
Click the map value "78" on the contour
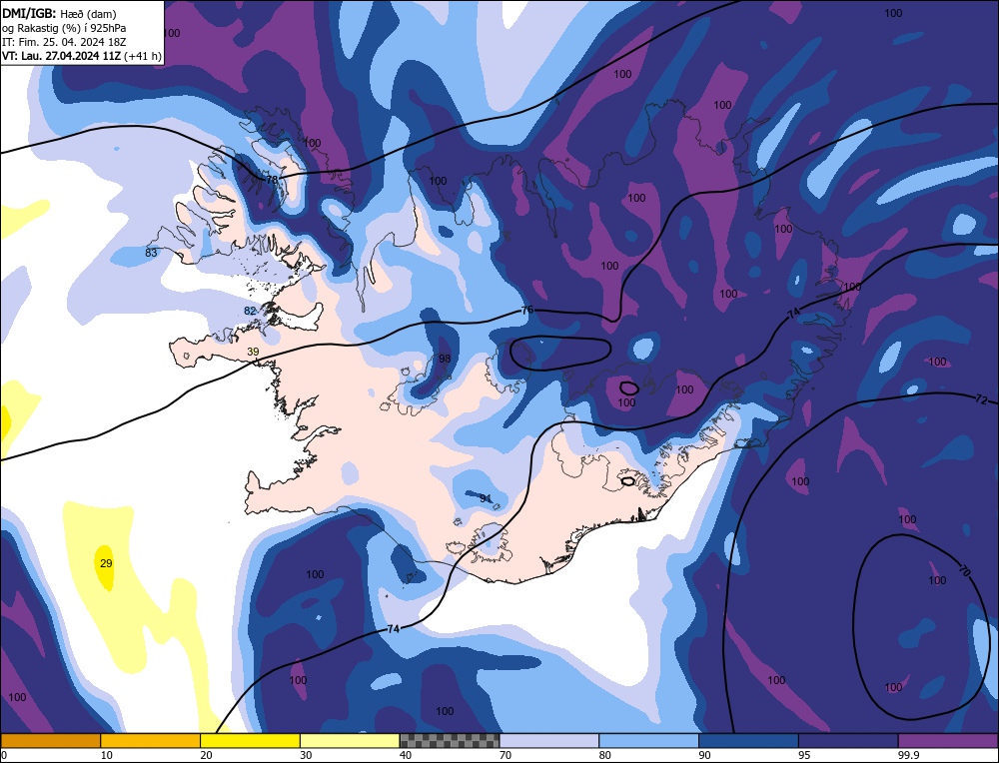pyautogui.click(x=272, y=180)
